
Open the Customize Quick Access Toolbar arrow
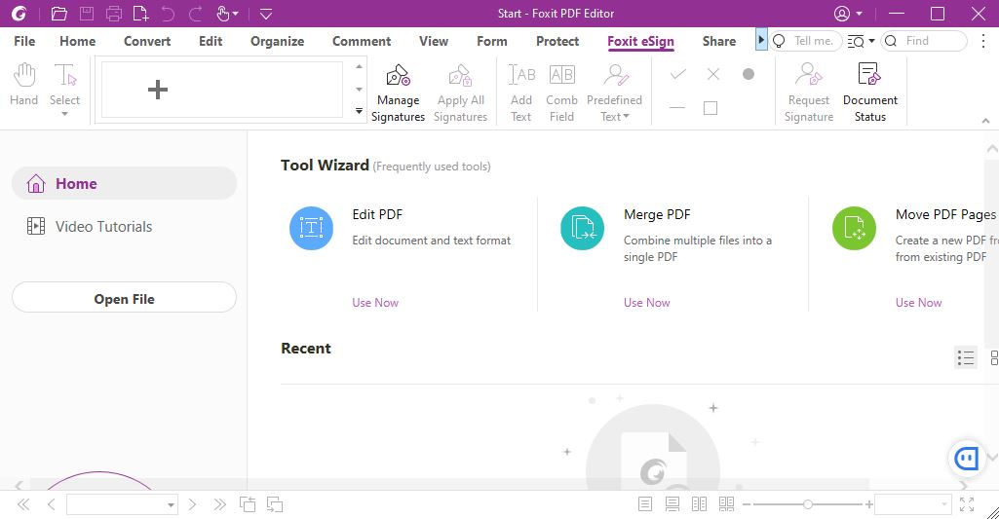[x=266, y=14]
